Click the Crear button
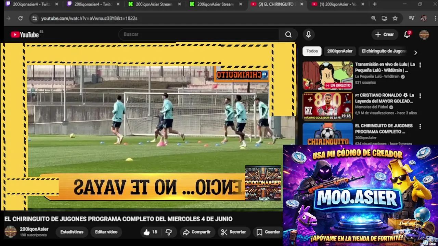 point(385,35)
